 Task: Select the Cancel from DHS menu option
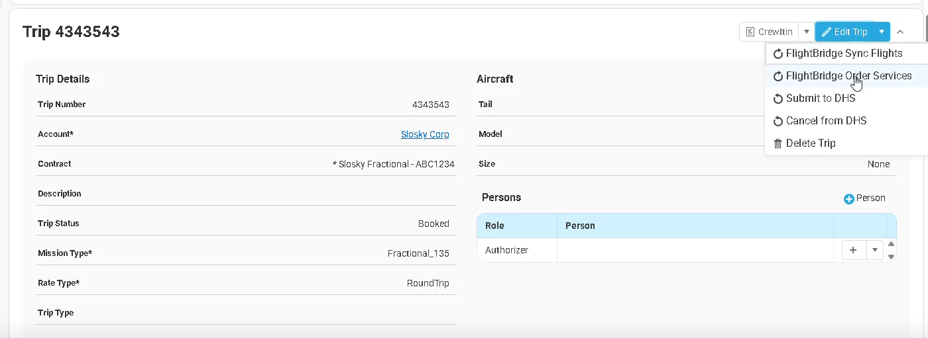tap(826, 121)
